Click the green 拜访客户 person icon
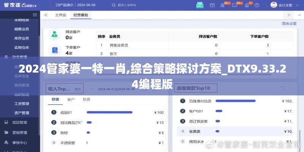Image resolution: width=304 pixels, height=152 pixels. coord(54,35)
